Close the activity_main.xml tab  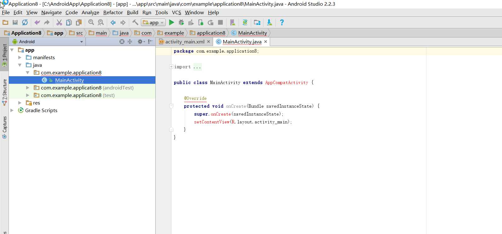click(x=209, y=42)
